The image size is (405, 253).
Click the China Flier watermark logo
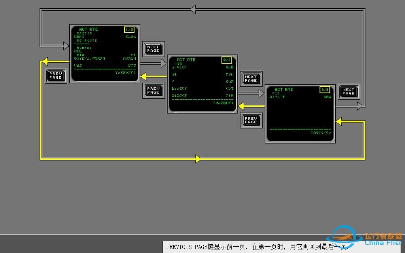[363, 238]
